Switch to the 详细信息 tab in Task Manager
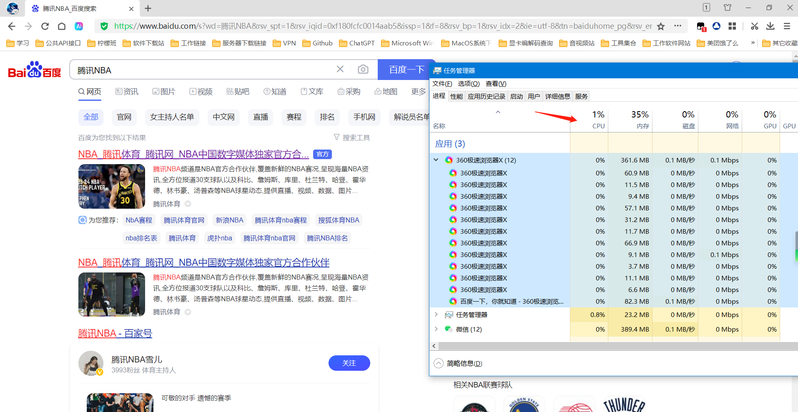798x412 pixels. coord(557,96)
